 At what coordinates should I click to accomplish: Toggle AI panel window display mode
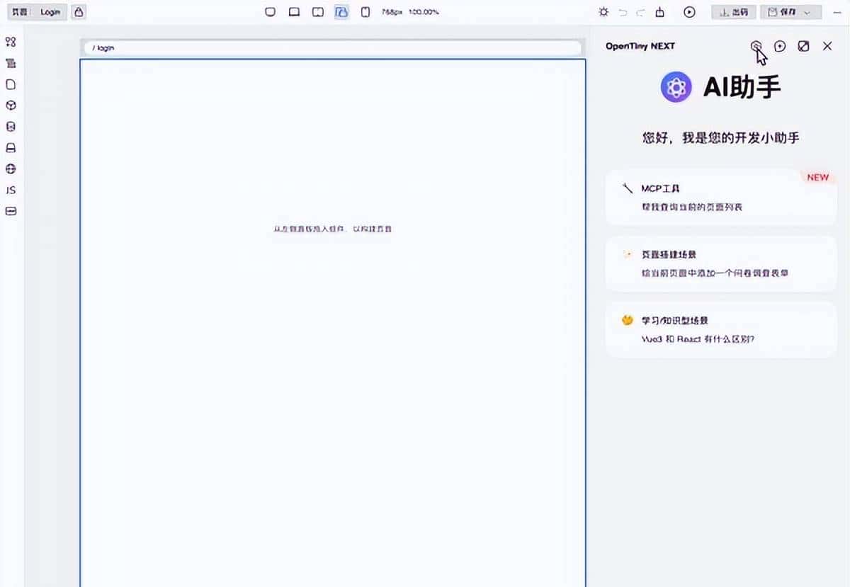click(803, 46)
